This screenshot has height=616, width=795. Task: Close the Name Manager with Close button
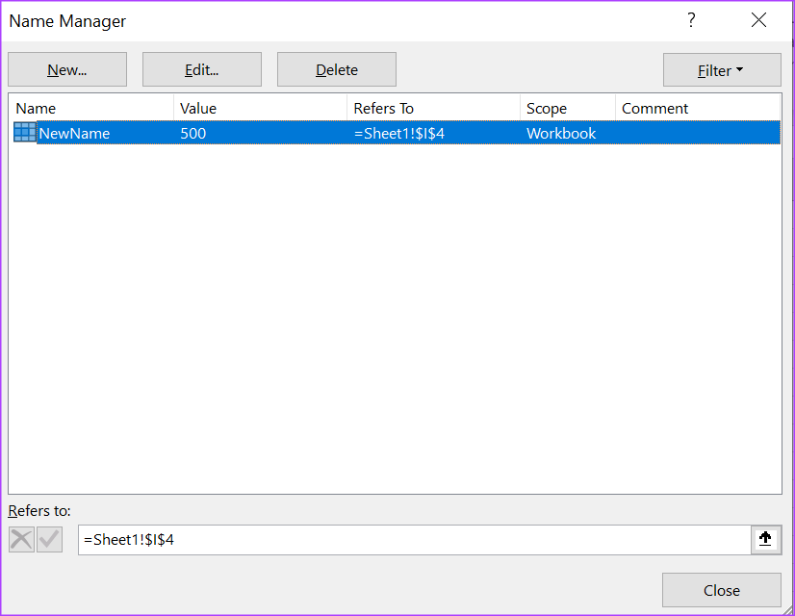(x=722, y=590)
